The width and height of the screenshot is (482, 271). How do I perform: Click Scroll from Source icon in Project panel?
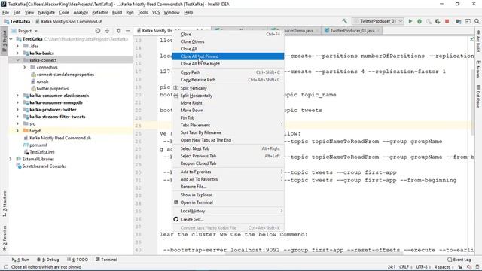tap(98, 31)
